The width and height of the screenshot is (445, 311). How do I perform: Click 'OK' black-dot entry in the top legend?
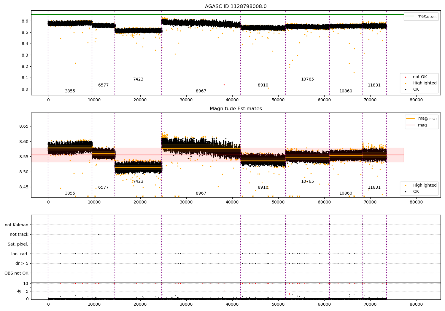pos(413,89)
